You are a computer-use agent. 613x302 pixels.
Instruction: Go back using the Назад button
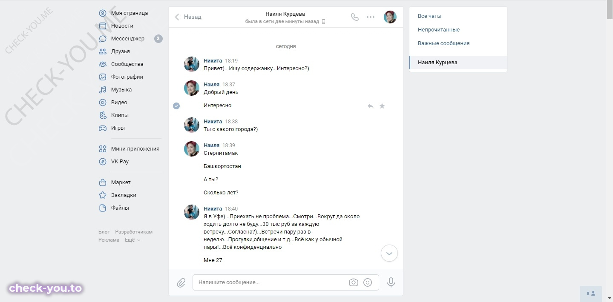tap(188, 17)
